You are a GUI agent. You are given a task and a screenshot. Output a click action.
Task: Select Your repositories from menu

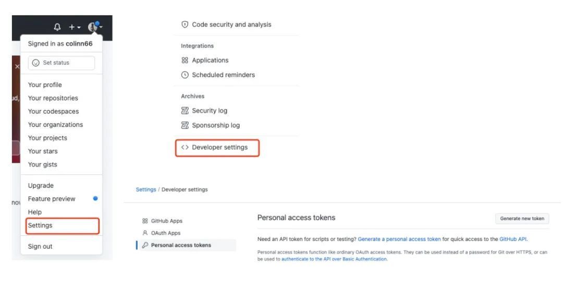click(53, 98)
